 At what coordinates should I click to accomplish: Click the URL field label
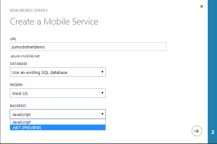click(x=13, y=39)
